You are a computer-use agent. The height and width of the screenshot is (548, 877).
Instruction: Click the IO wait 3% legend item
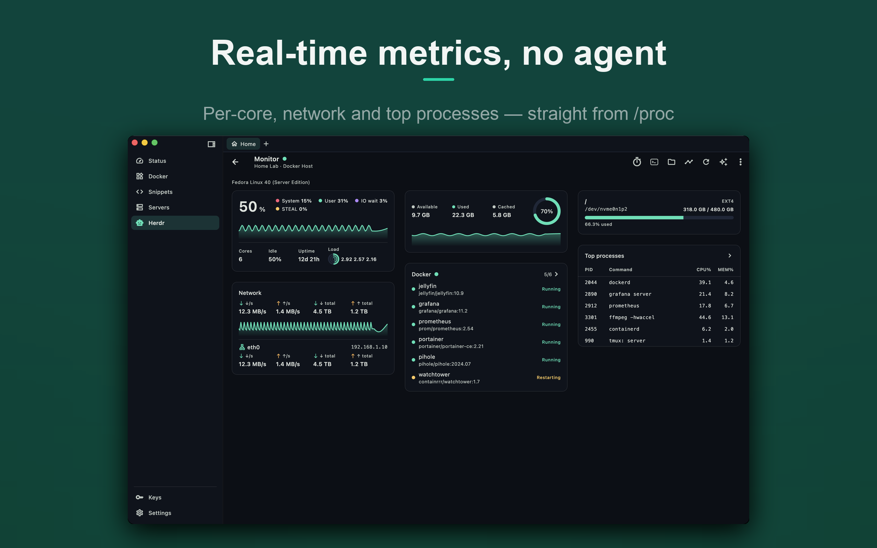click(x=371, y=201)
